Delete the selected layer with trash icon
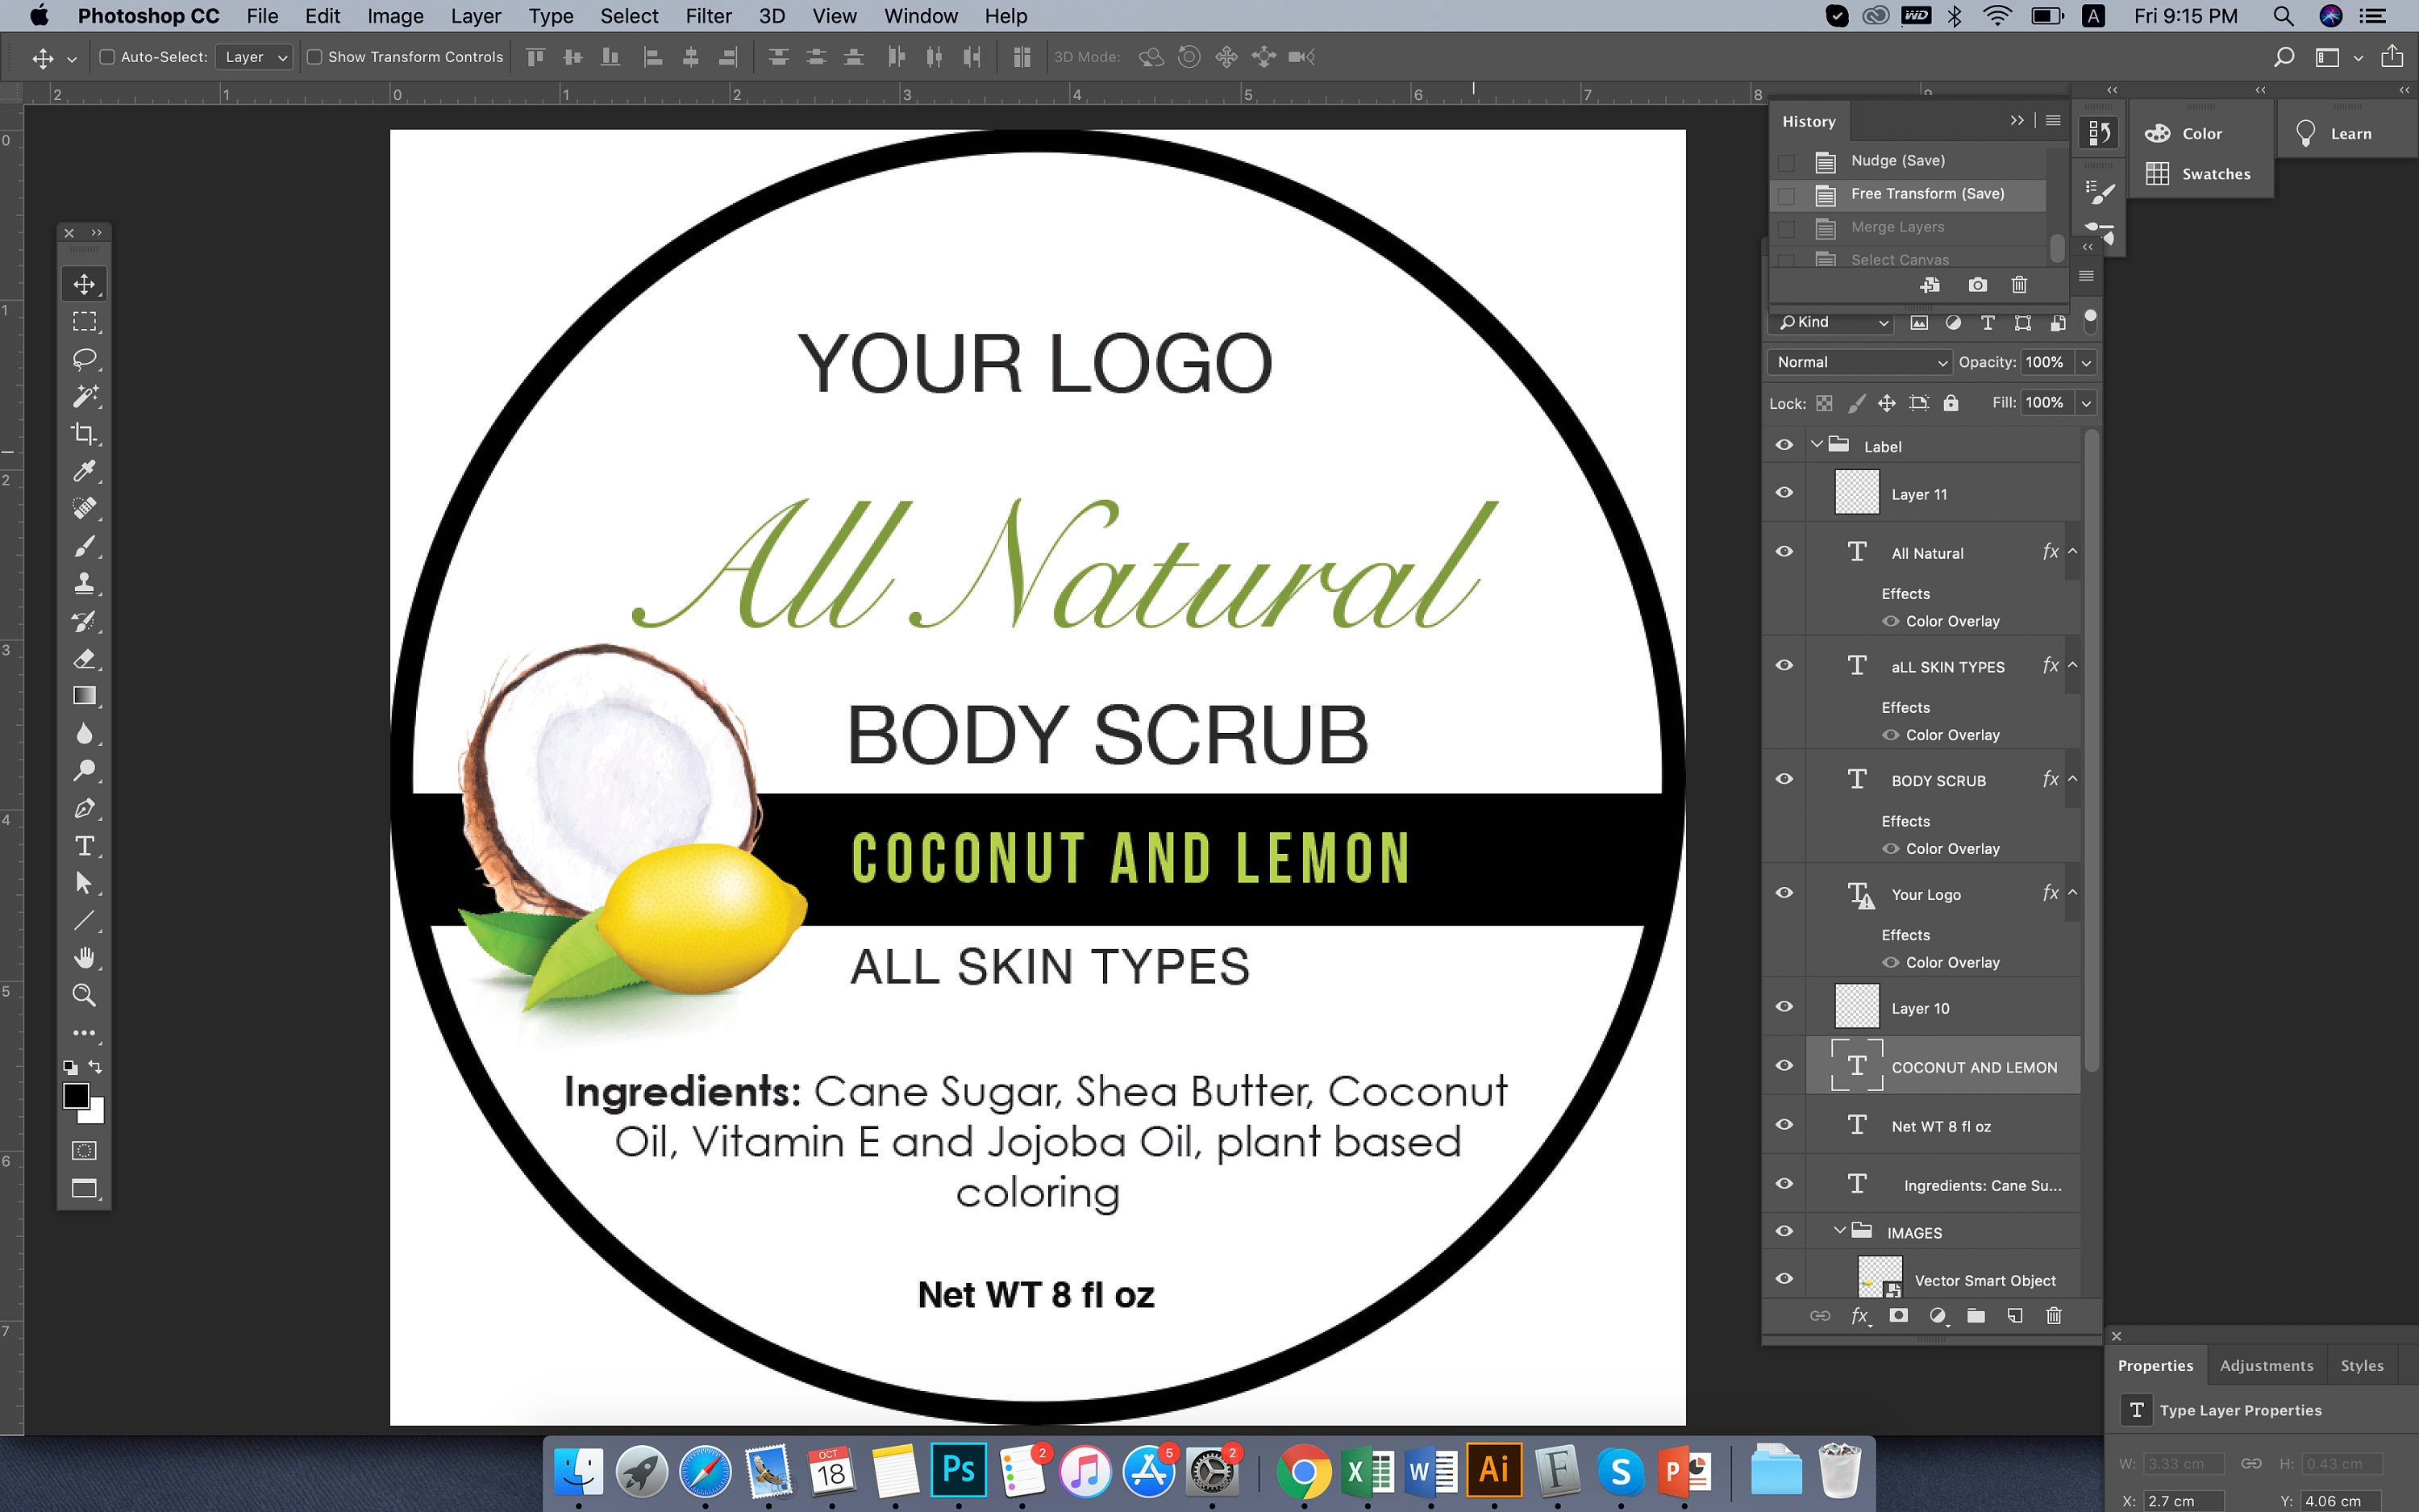 tap(2055, 1316)
